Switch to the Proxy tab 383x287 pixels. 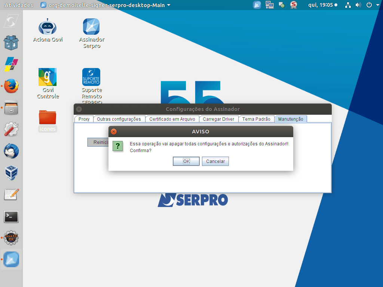pos(84,119)
